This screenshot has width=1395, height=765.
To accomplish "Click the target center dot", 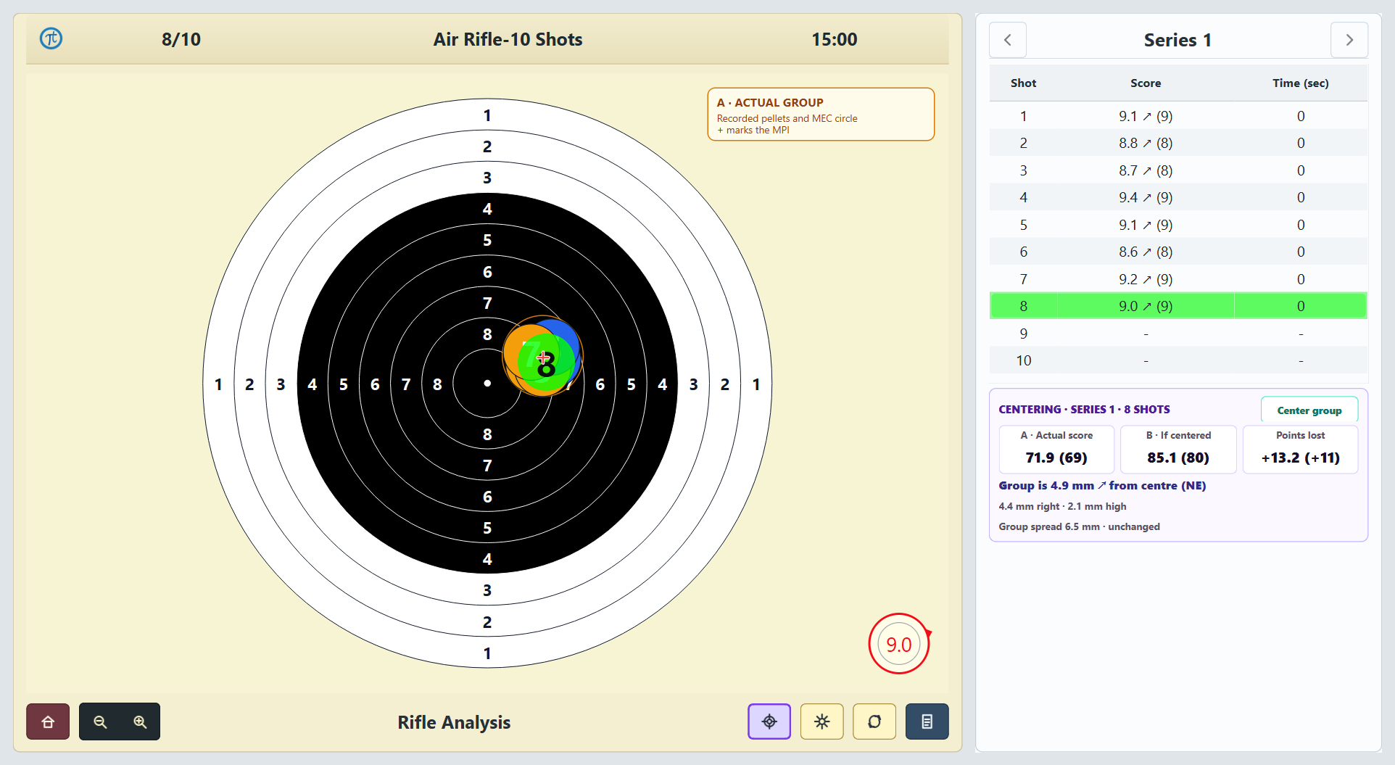I will coord(487,383).
